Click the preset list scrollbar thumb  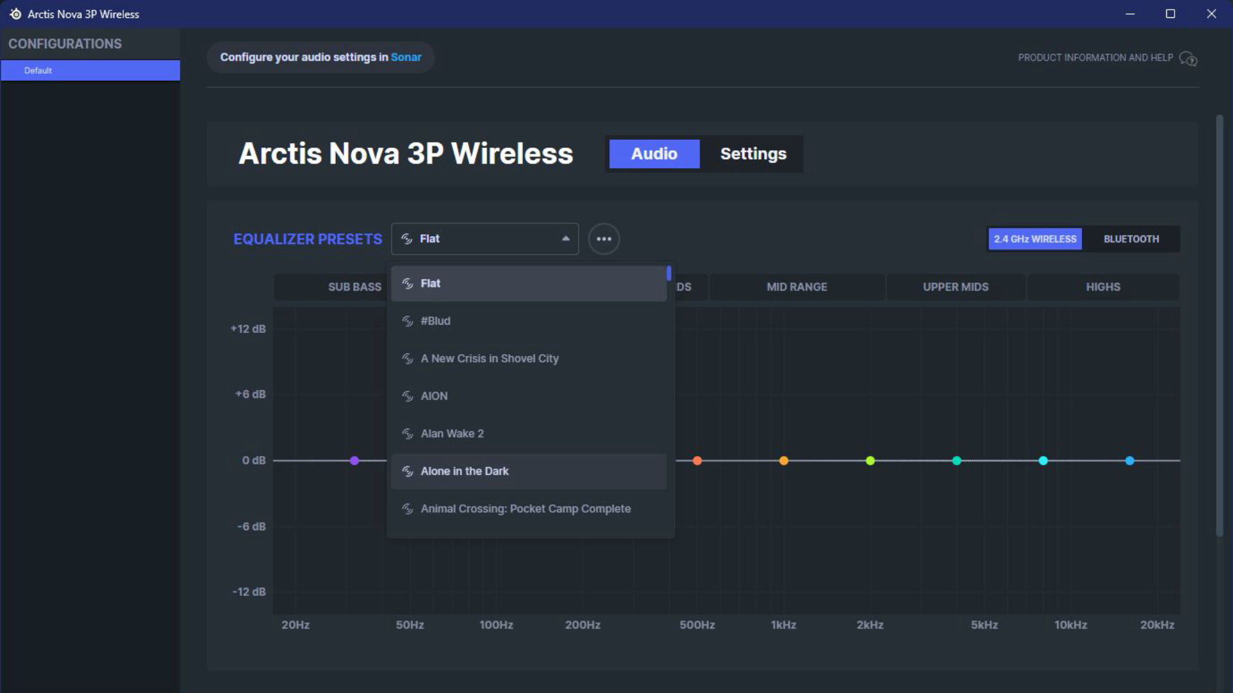(x=669, y=273)
